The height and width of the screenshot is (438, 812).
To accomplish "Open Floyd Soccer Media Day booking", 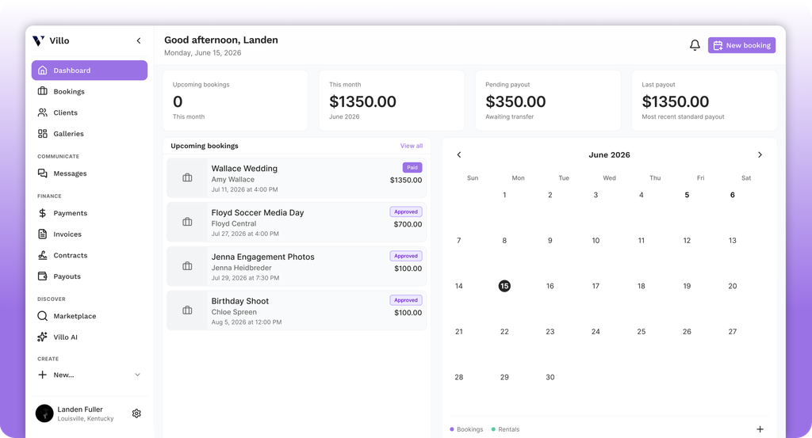I will pyautogui.click(x=297, y=223).
